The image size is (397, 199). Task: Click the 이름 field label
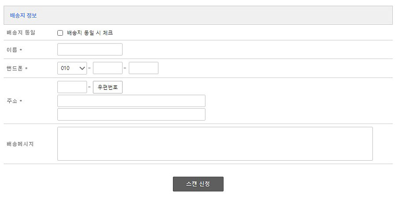12,50
